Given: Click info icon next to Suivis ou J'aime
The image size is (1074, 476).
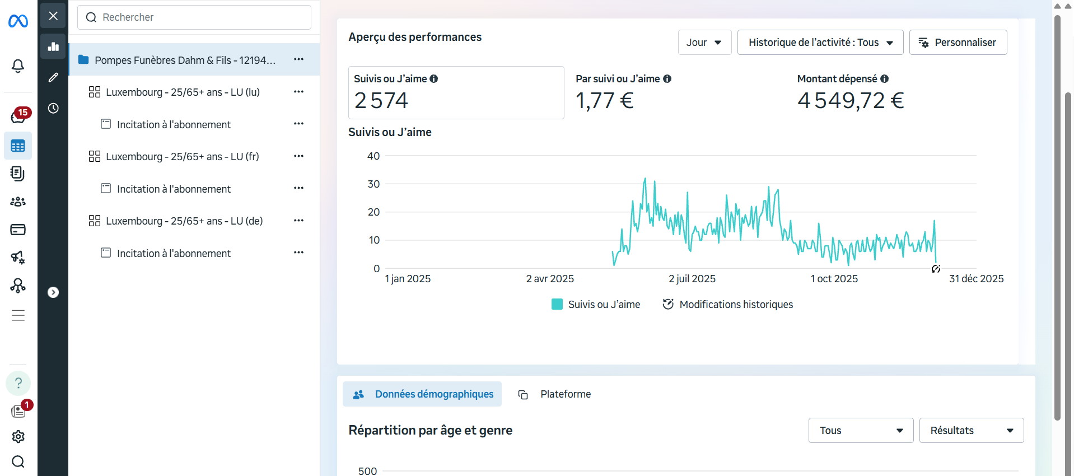Looking at the screenshot, I should coord(434,79).
